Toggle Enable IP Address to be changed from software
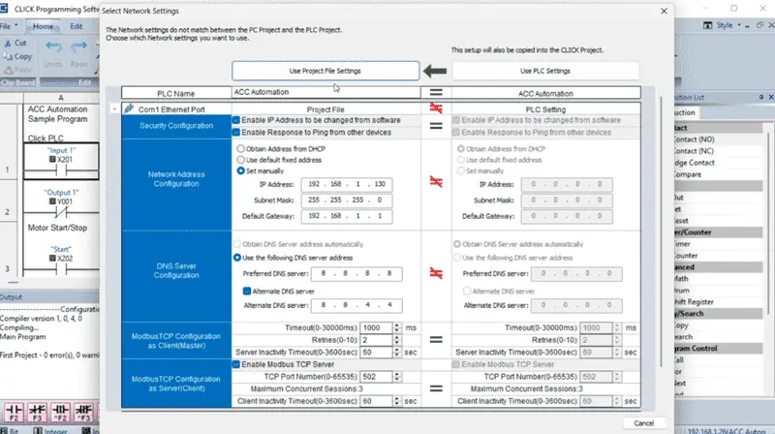 click(x=235, y=120)
